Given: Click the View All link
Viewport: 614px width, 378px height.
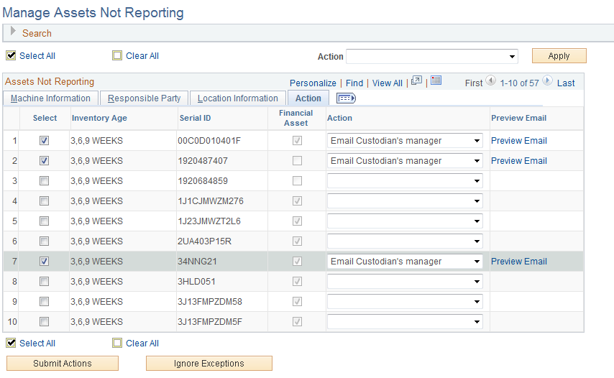Looking at the screenshot, I should pos(388,83).
